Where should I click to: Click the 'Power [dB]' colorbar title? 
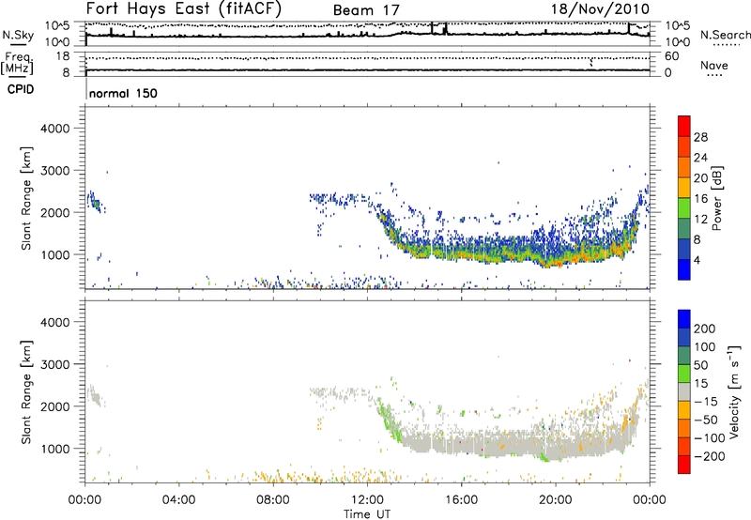point(716,198)
